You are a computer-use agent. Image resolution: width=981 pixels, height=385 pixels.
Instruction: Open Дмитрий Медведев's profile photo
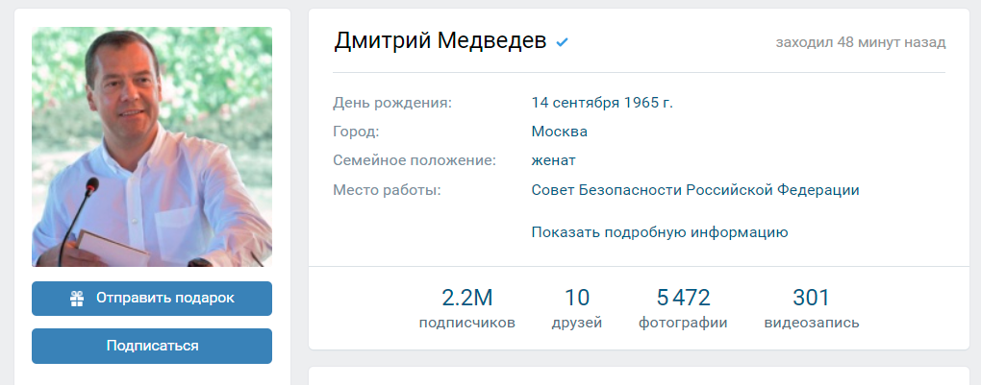point(152,146)
